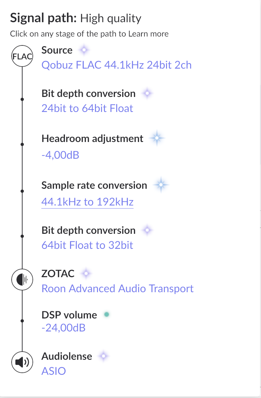Open Qobuz FLAC 44.1kHz 24bit 2ch link
The height and width of the screenshot is (398, 261).
pos(116,65)
